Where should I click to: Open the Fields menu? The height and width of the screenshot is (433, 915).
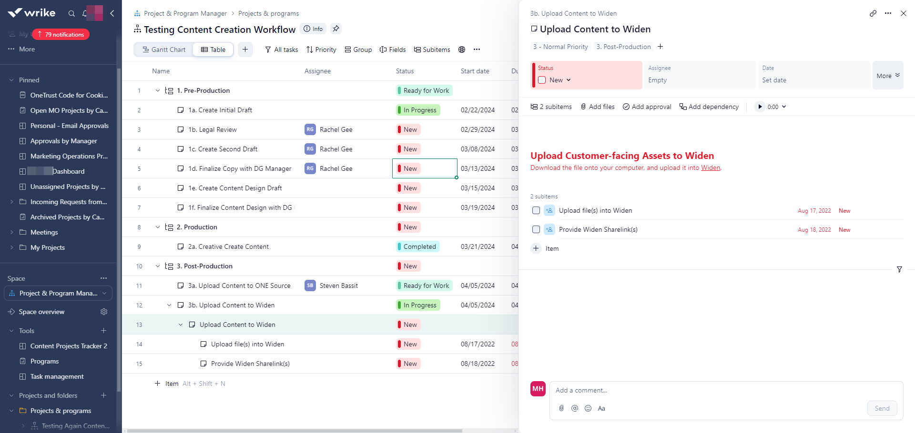click(393, 49)
